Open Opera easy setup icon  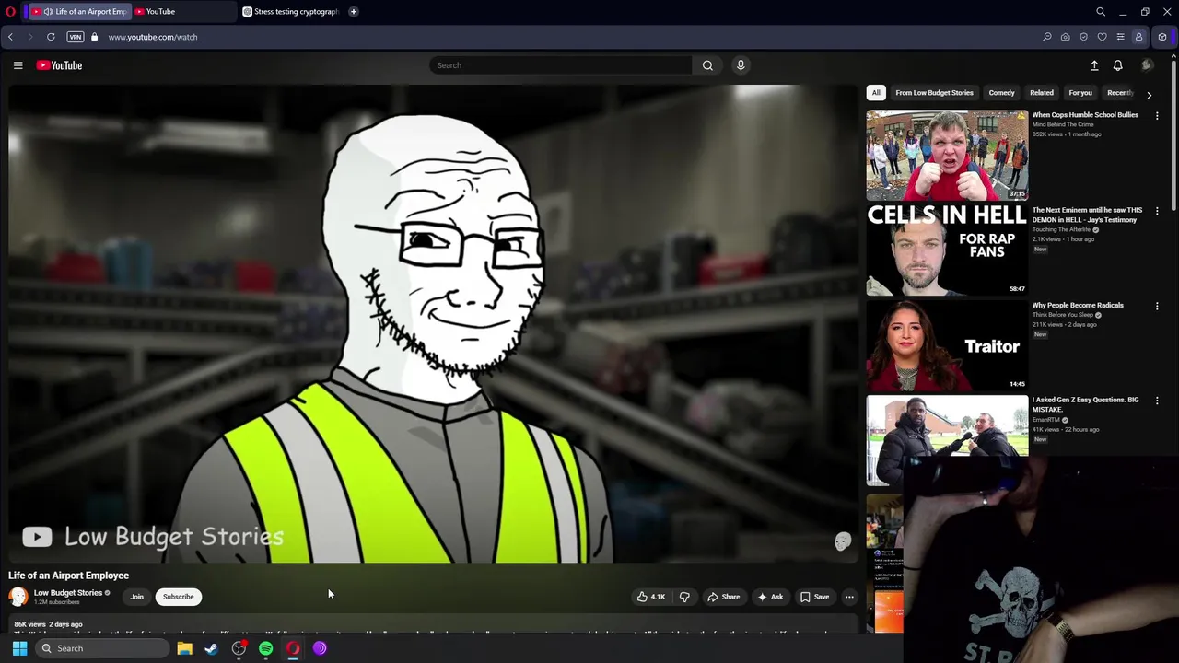click(1120, 37)
